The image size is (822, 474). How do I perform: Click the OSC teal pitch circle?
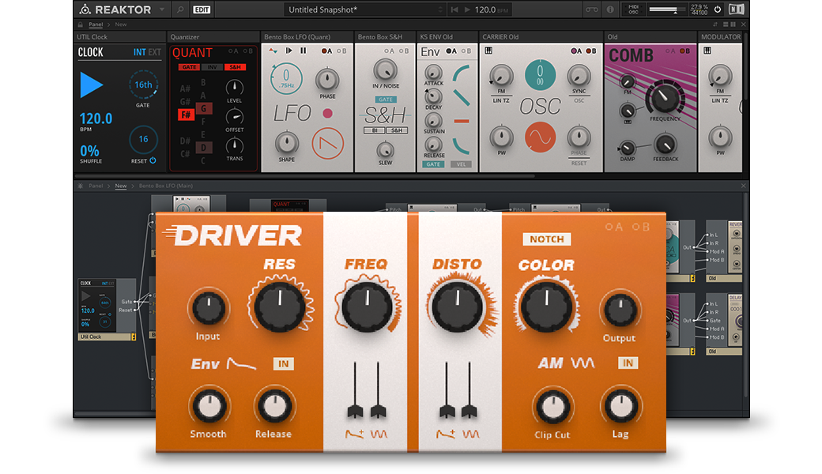[540, 74]
